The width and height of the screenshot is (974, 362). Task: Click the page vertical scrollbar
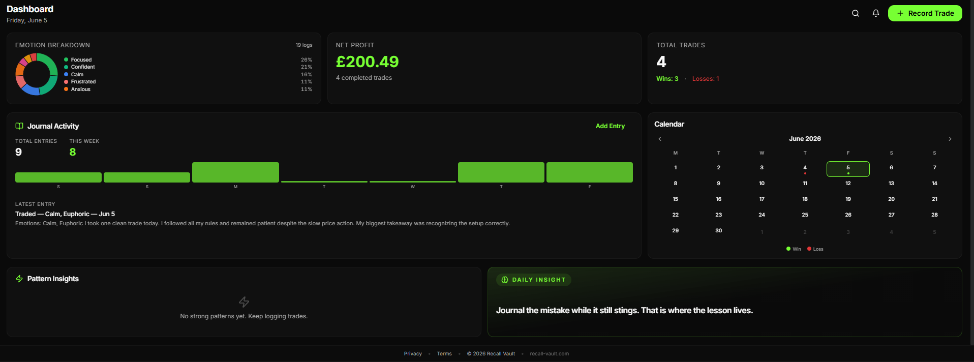[x=971, y=173]
